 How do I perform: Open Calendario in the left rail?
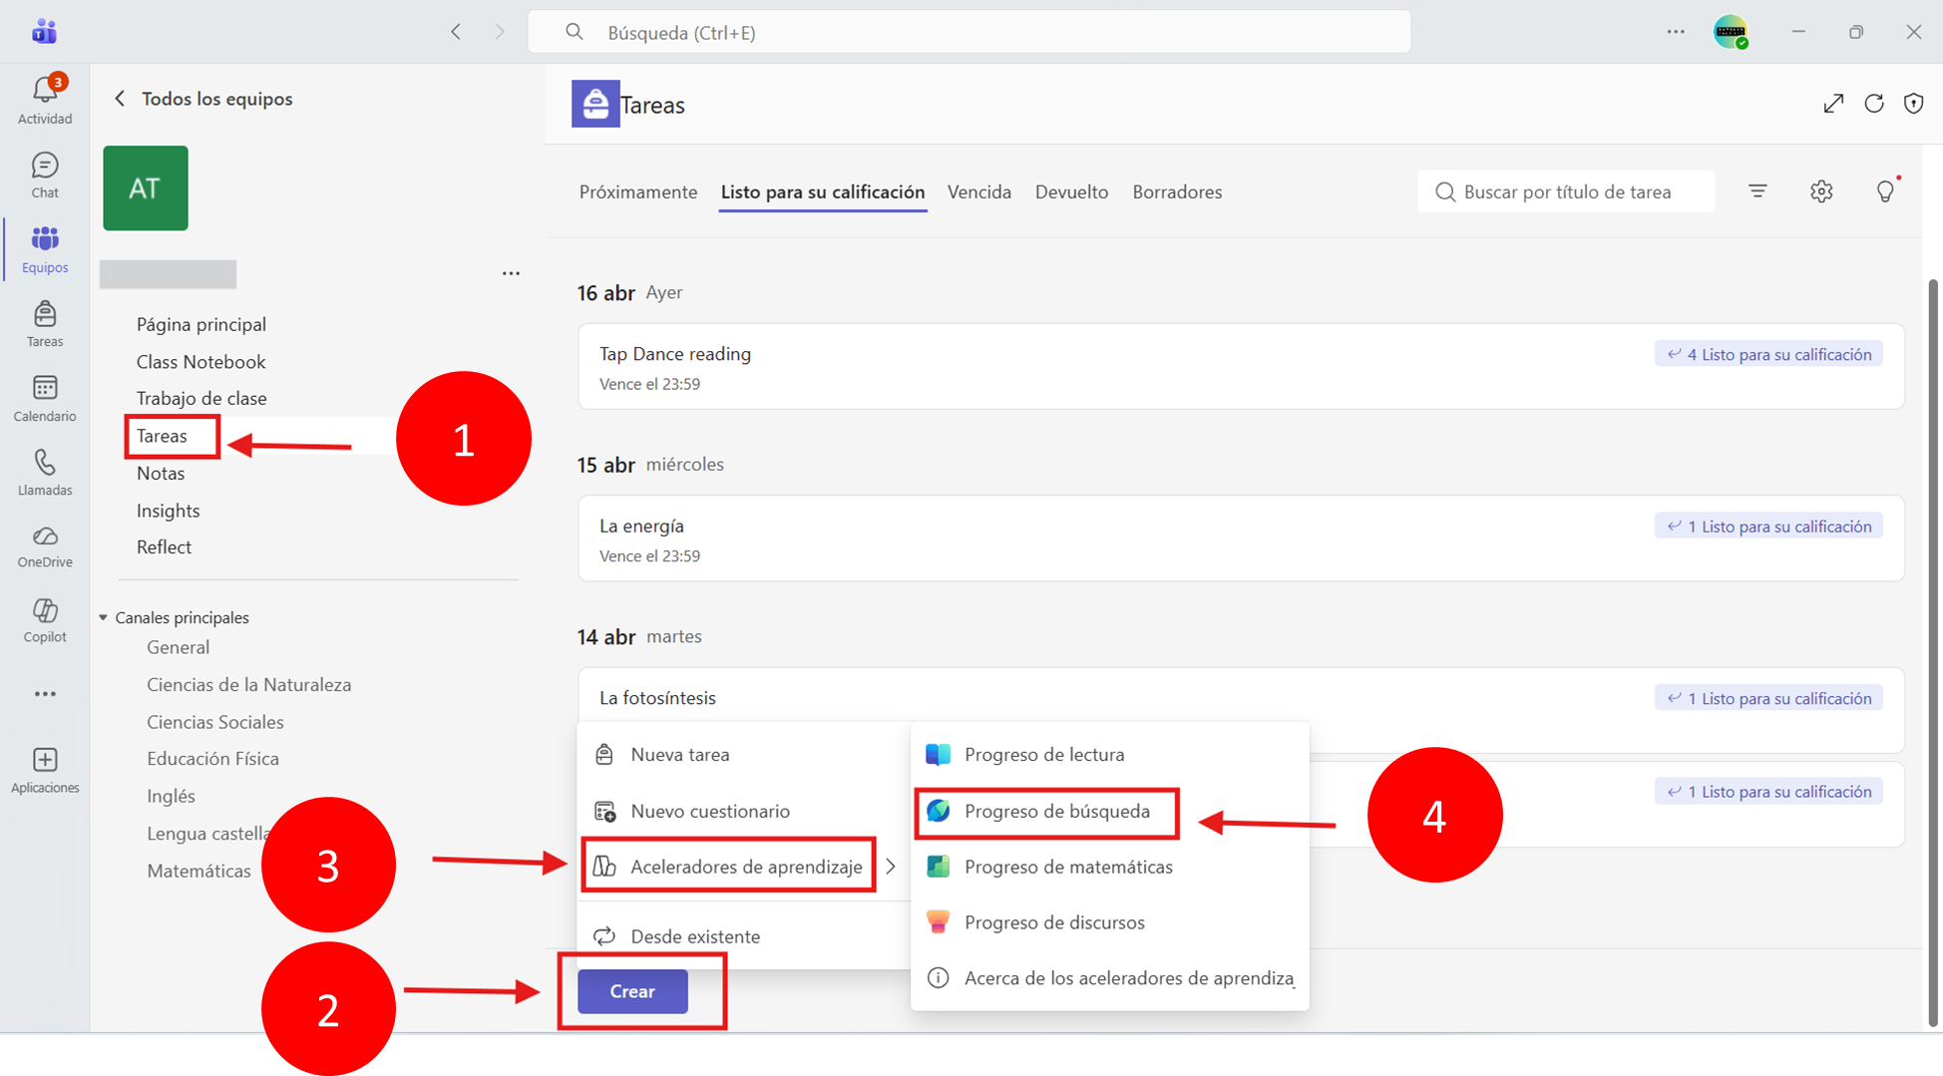(45, 398)
